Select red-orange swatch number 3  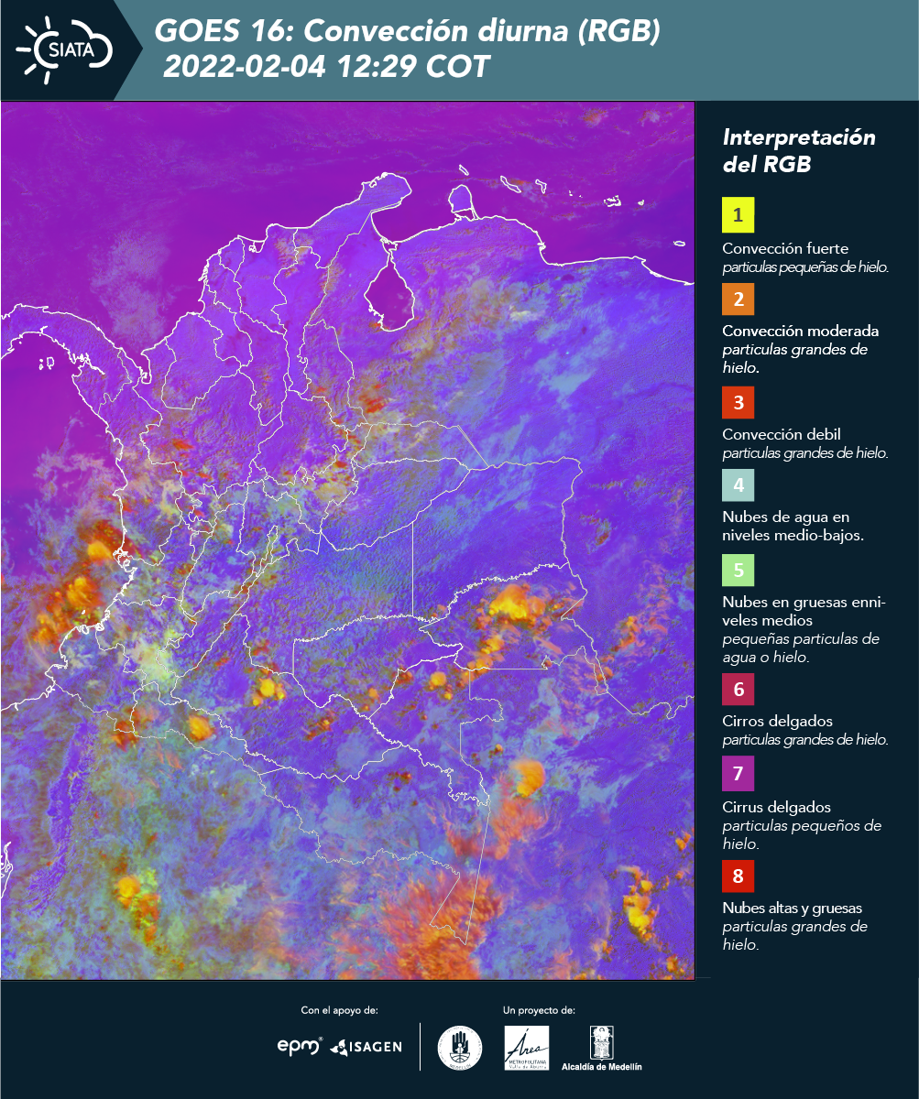point(738,402)
